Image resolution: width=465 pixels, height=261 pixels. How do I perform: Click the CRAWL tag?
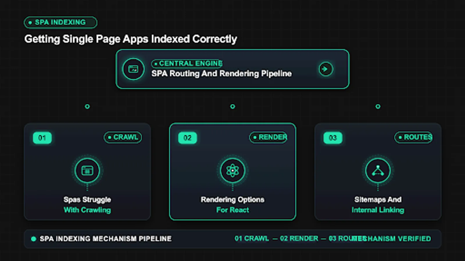tap(123, 137)
